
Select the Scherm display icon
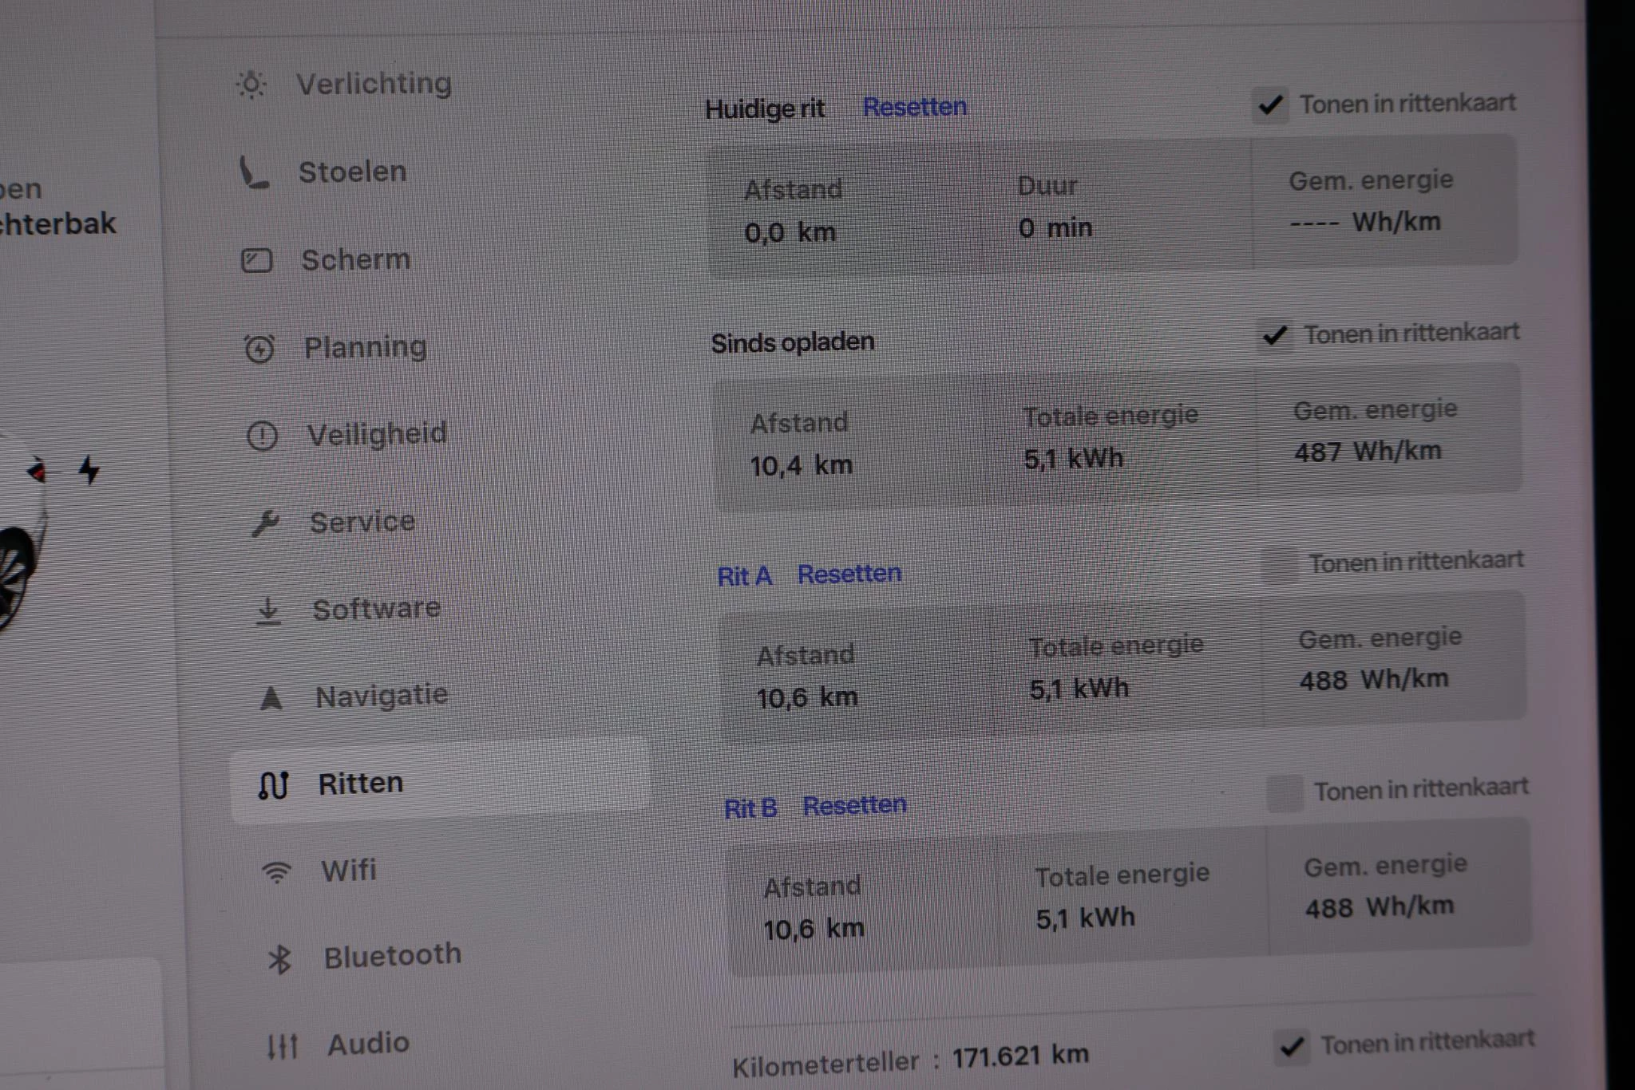256,260
